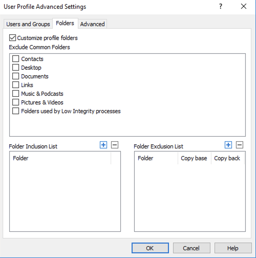Image resolution: width=256 pixels, height=258 pixels.
Task: Click the plus icon for Folder Inclusion List
Action: (x=103, y=145)
